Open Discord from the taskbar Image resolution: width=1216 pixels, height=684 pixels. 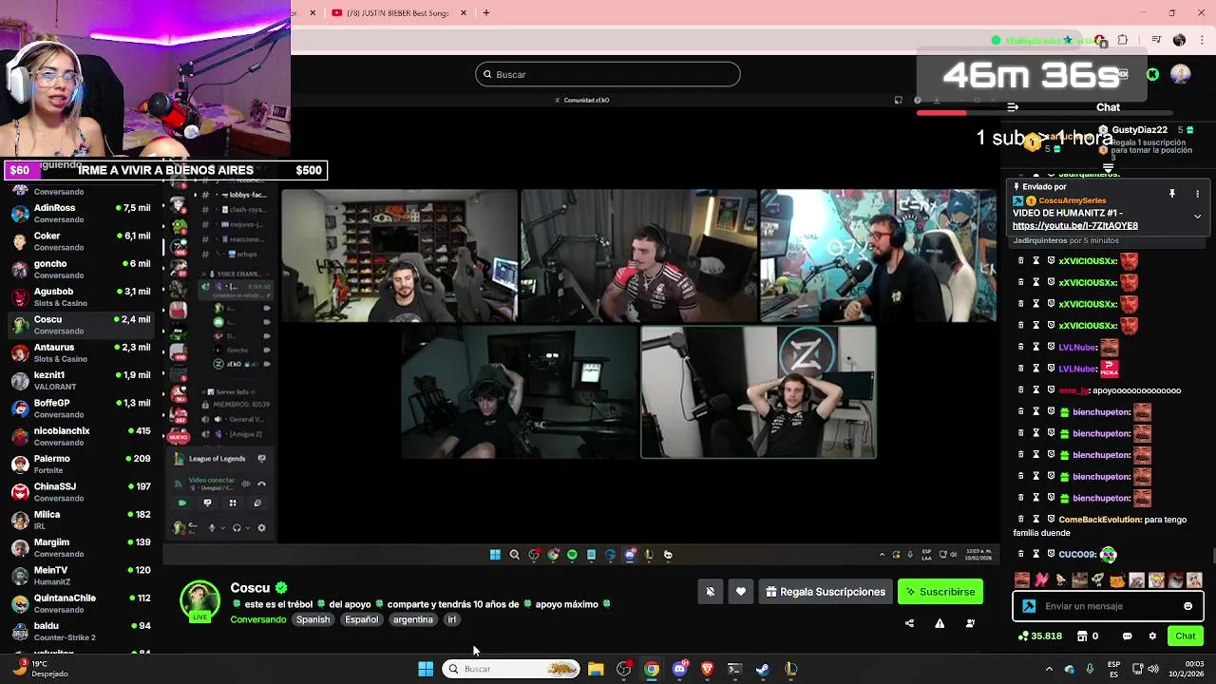click(679, 669)
